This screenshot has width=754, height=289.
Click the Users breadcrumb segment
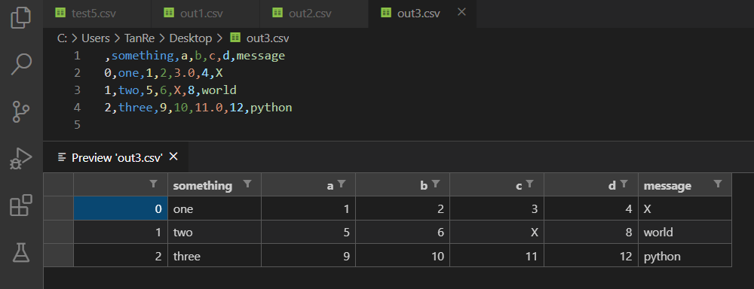94,38
